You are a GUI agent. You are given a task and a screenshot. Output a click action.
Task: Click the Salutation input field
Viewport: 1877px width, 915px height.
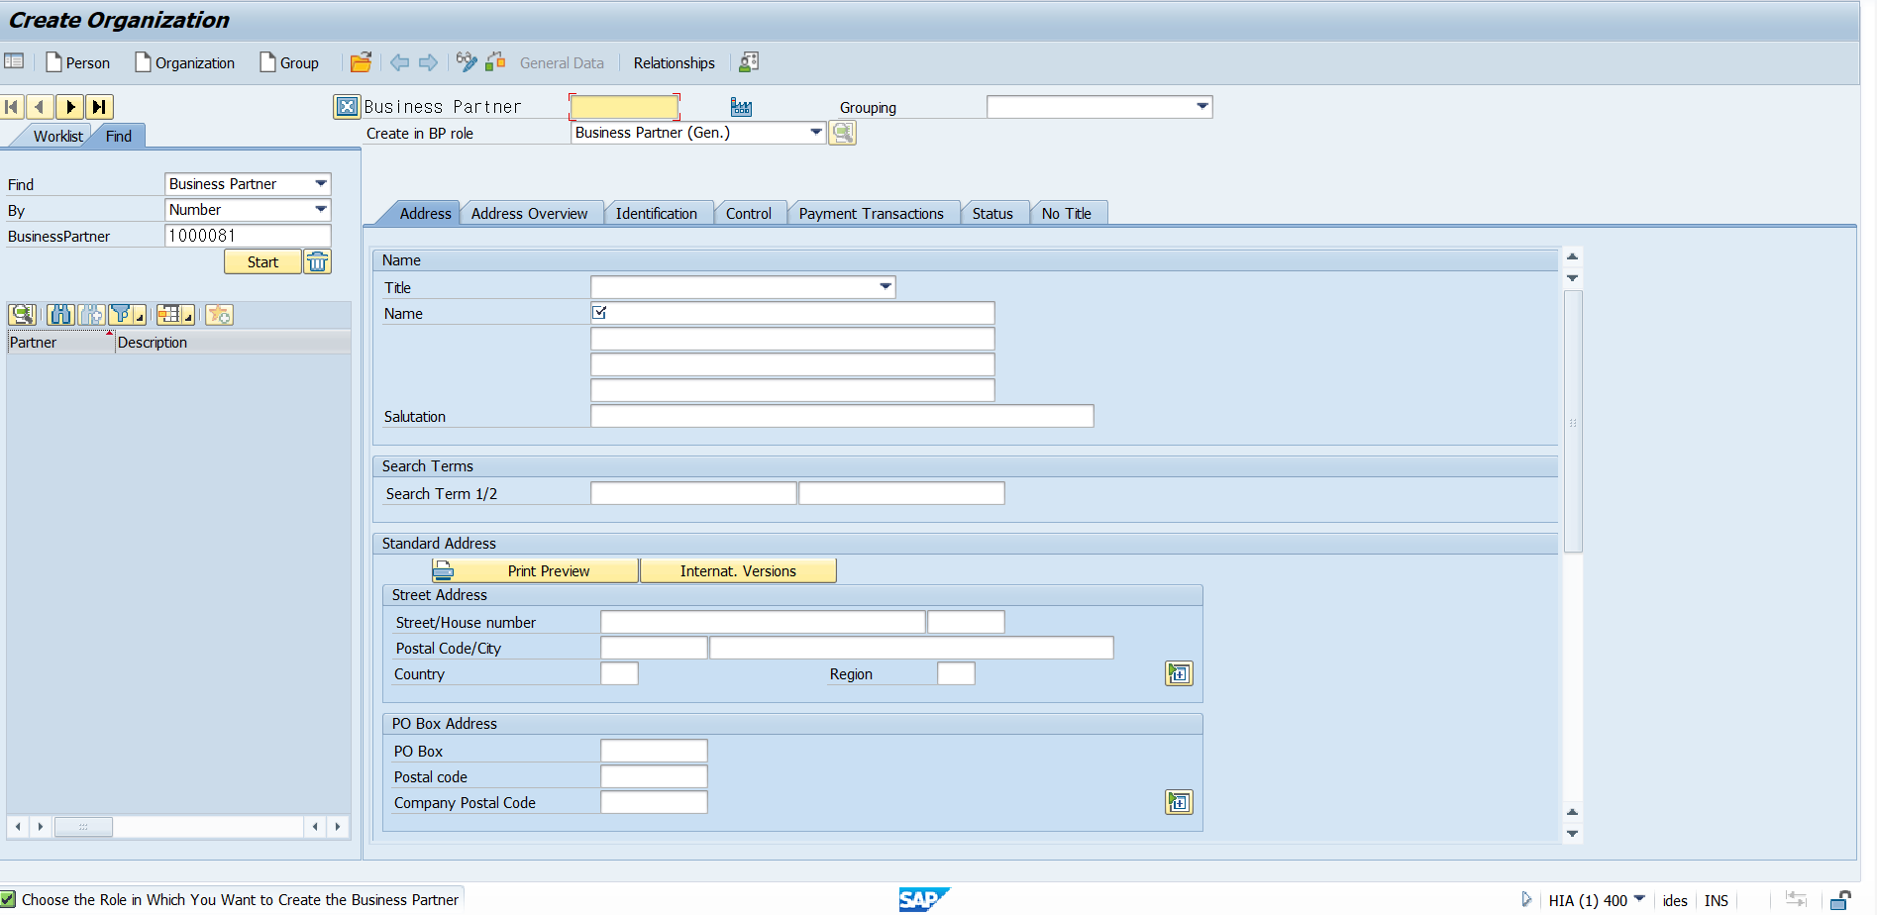pos(842,416)
